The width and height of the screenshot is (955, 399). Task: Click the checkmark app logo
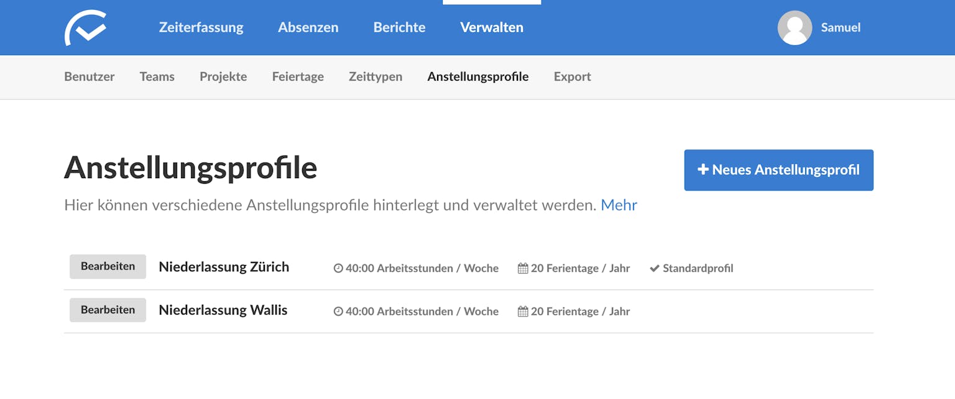(x=85, y=27)
